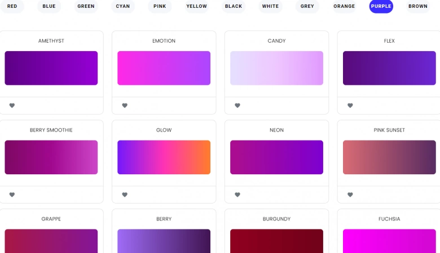Like the Neon gradient using heart

(x=237, y=195)
